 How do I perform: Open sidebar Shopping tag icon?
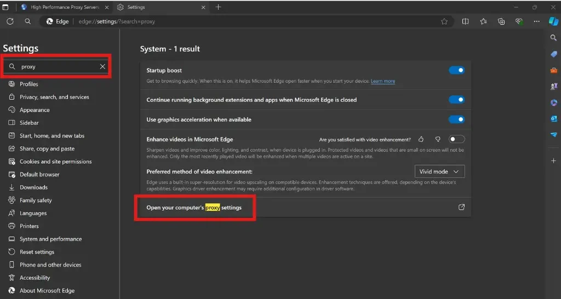point(553,54)
